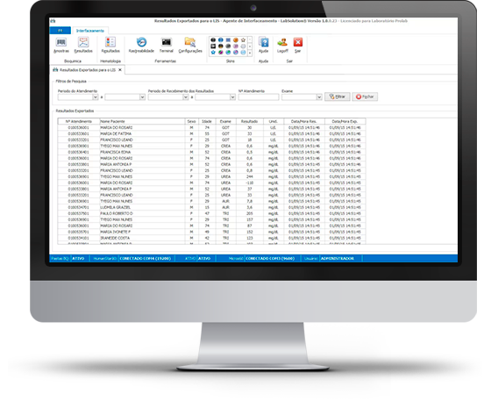Open the Período de Recebimento end date dropdown
This screenshot has width=484, height=408.
[232, 97]
